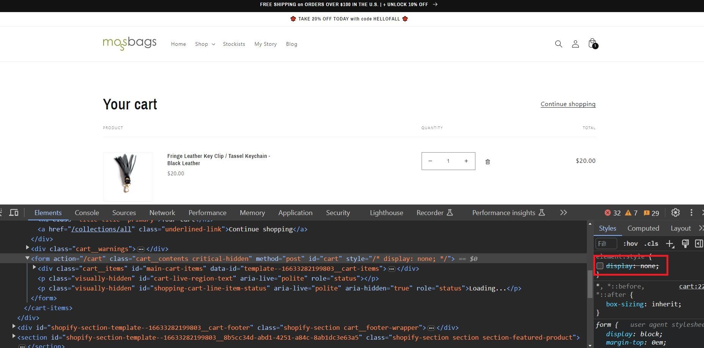Screen dimensions: 704x348
Task: Open DevTools settings gear
Action: [675, 212]
